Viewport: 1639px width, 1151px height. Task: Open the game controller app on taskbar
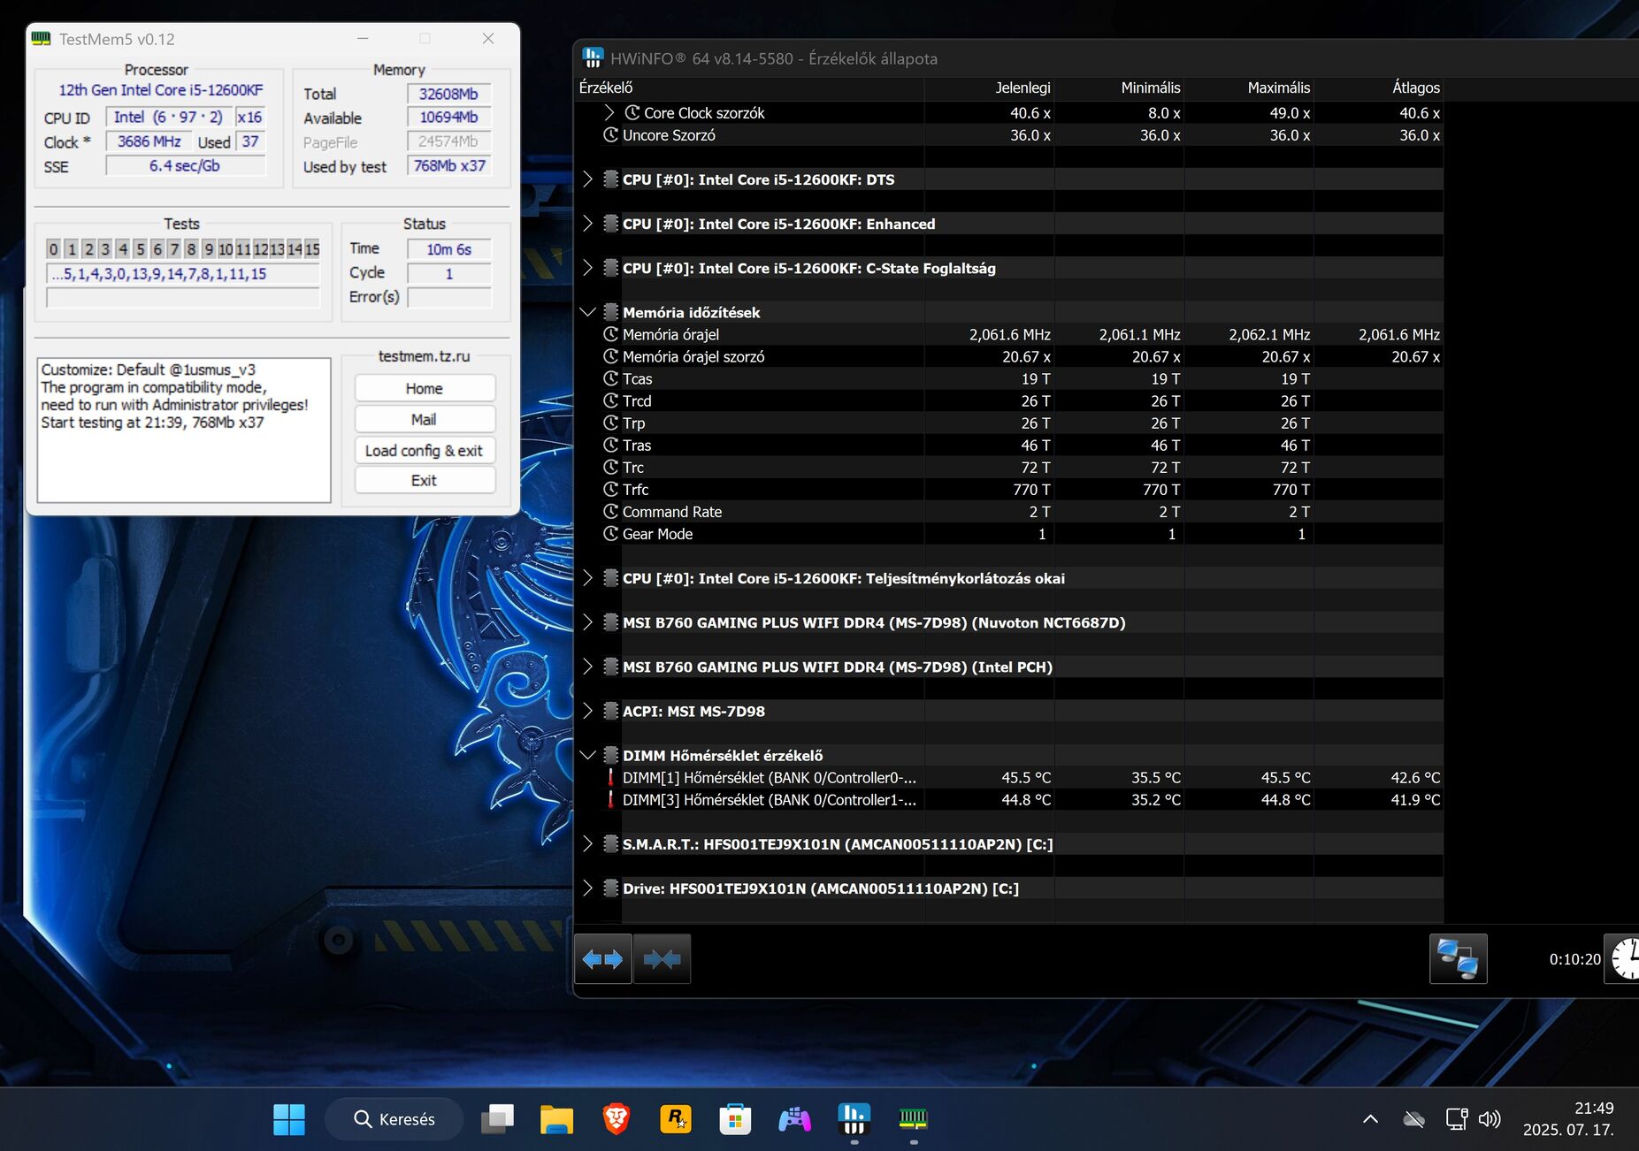794,1119
